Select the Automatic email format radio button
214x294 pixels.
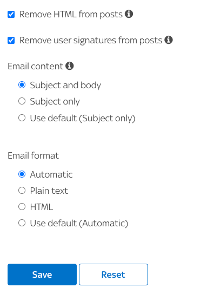coord(22,174)
